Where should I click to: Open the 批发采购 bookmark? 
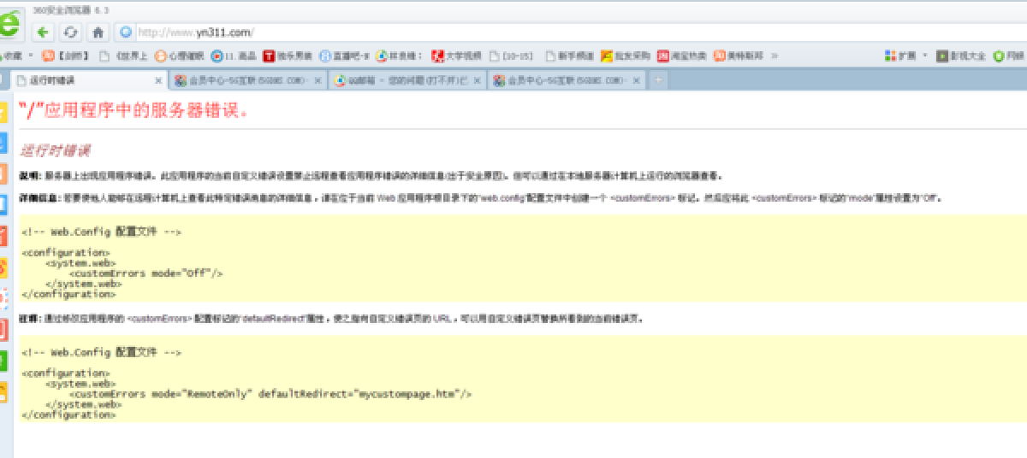626,56
